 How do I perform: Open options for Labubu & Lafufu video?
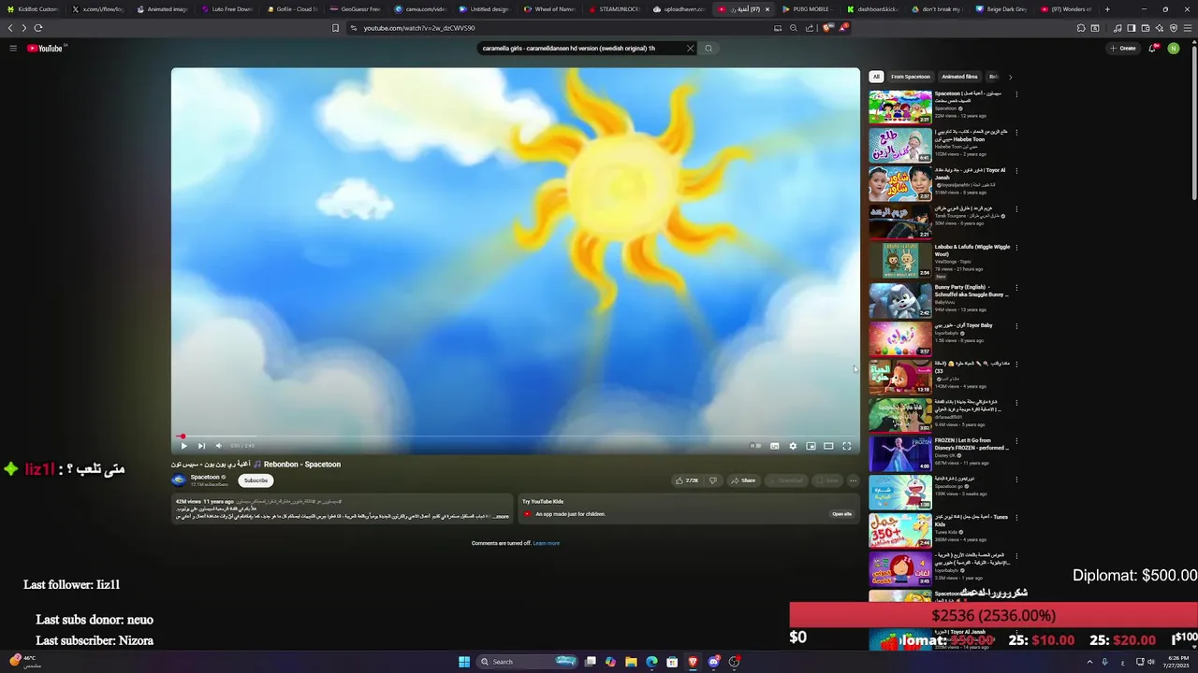pyautogui.click(x=1016, y=248)
